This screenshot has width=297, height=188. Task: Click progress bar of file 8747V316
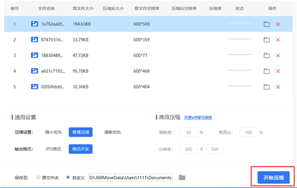pos(240,39)
